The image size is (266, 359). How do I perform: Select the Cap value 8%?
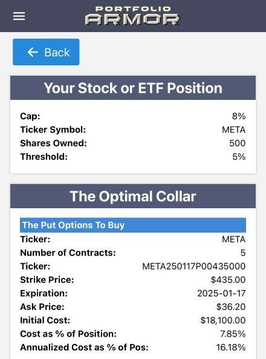(239, 116)
